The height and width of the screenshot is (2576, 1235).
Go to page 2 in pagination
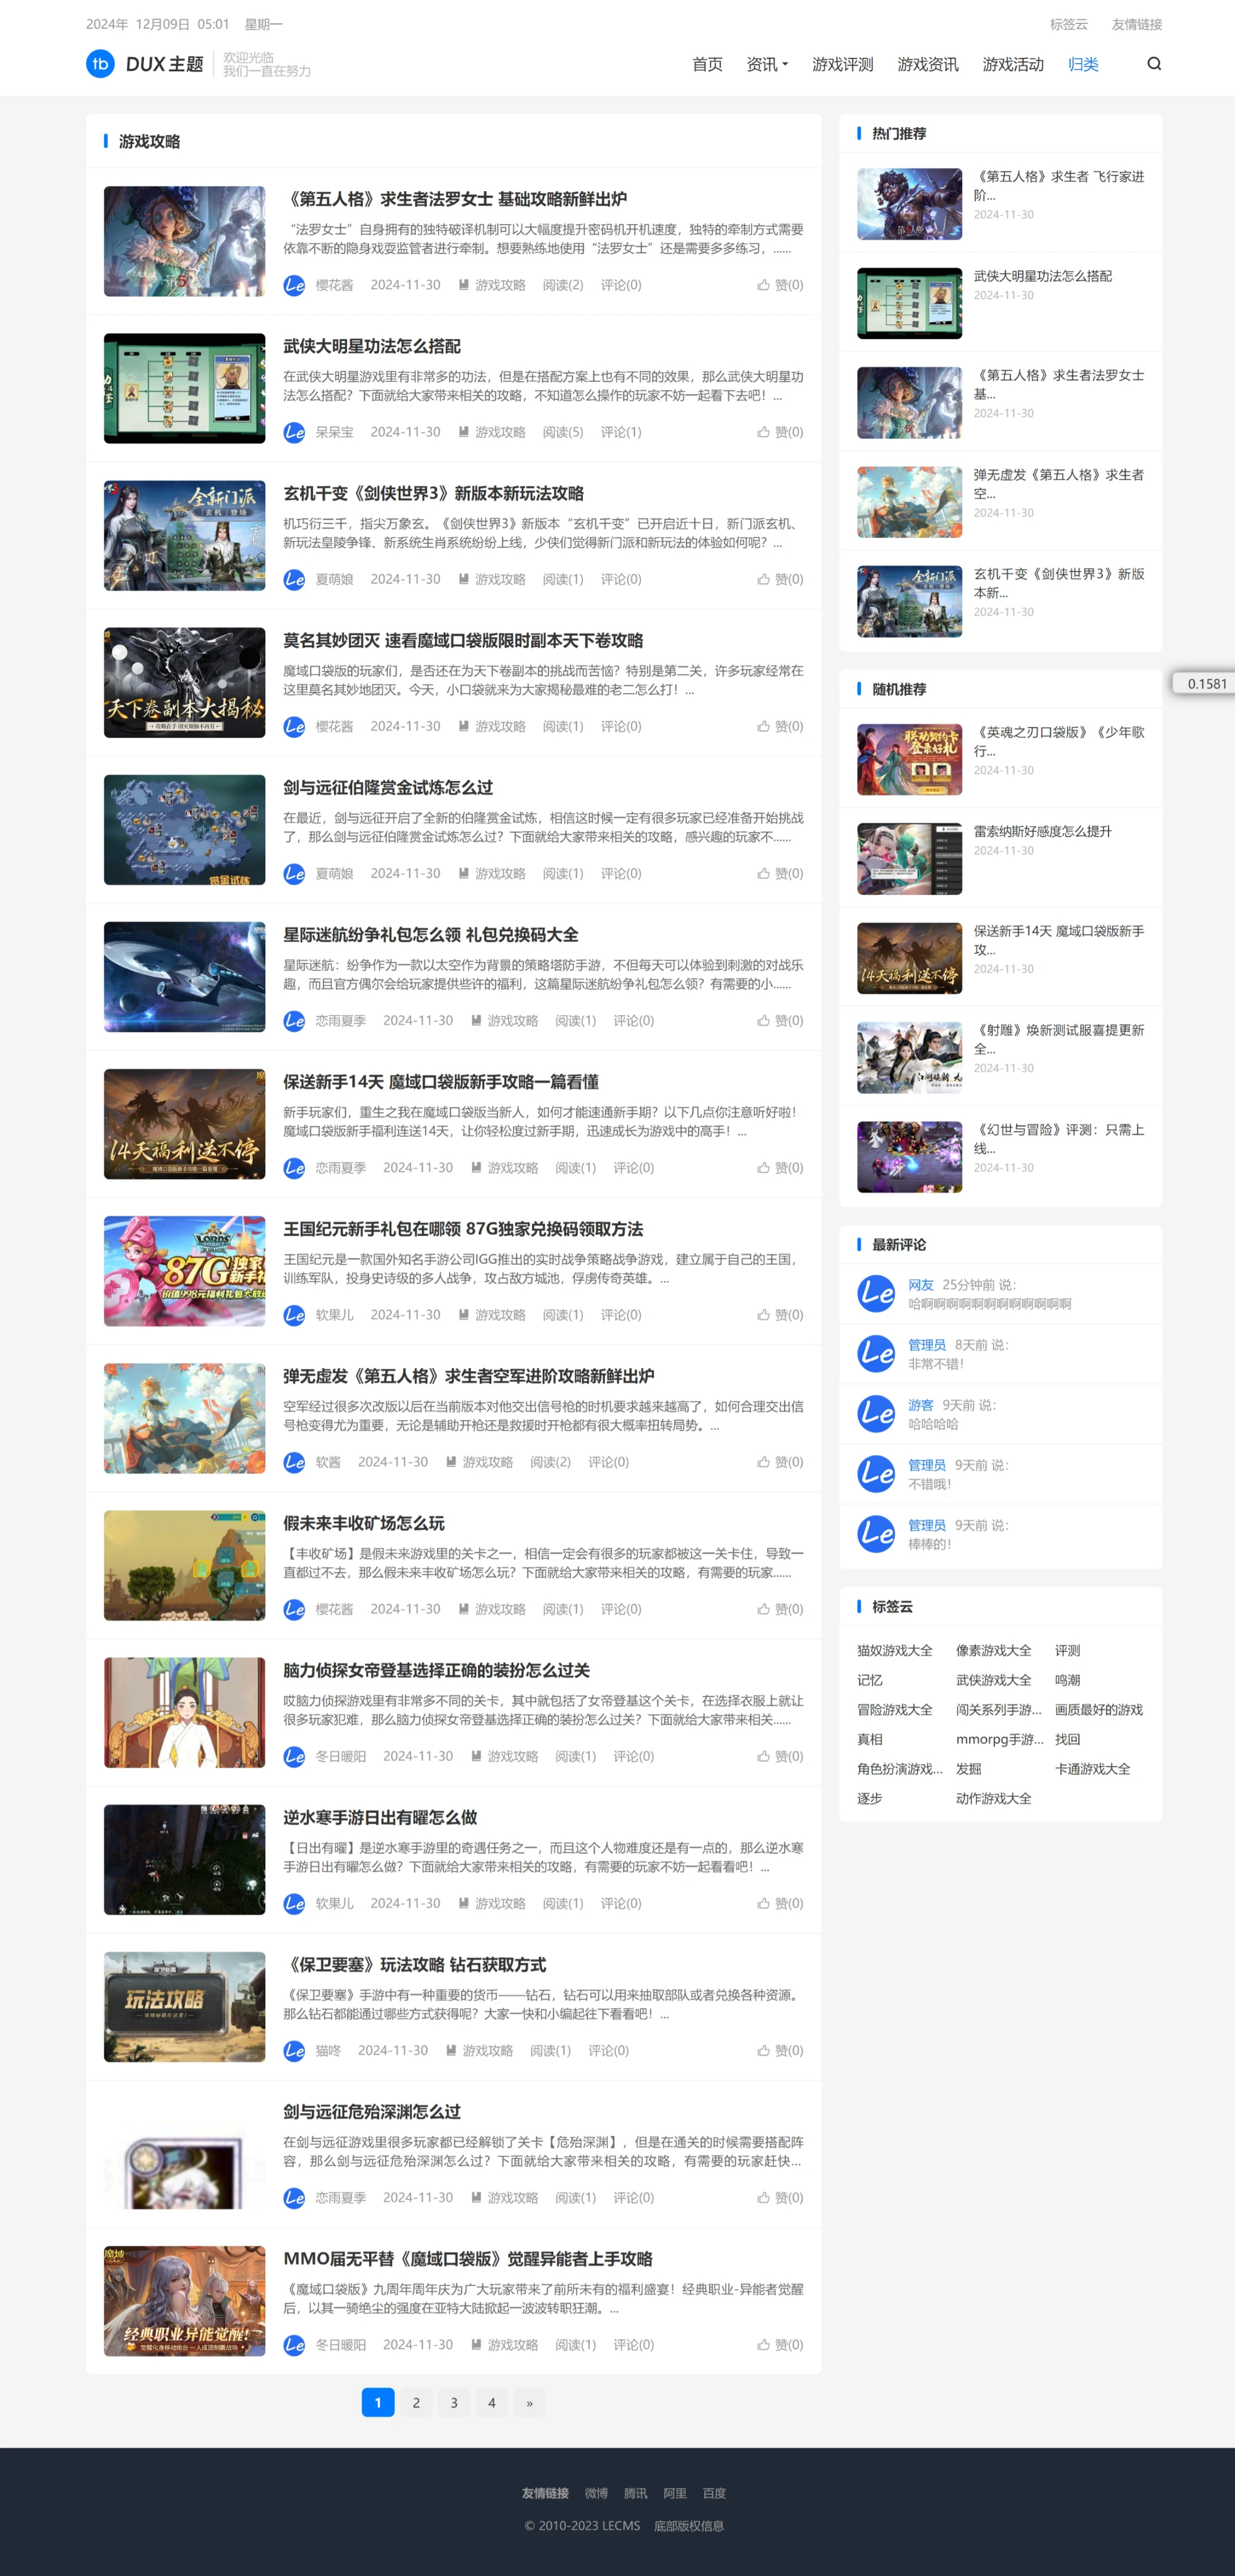[x=416, y=2403]
